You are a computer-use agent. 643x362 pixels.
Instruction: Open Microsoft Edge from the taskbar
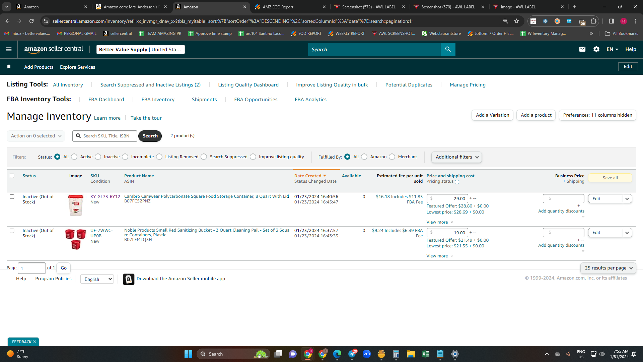[337, 354]
